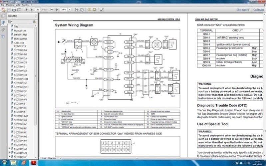Open the Windows Start menu
The width and height of the screenshot is (266, 166).
click(4, 163)
